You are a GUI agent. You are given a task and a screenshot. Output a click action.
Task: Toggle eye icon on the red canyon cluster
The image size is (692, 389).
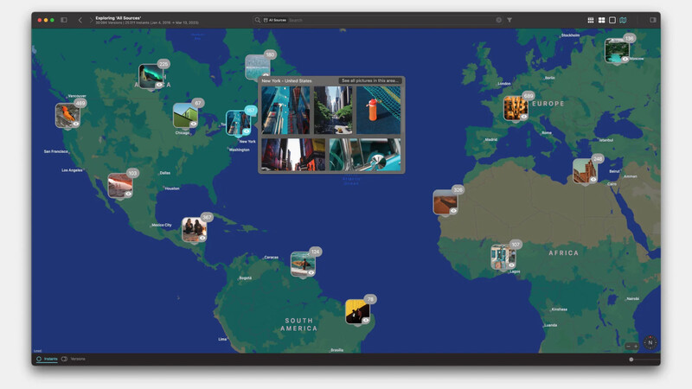(x=128, y=194)
